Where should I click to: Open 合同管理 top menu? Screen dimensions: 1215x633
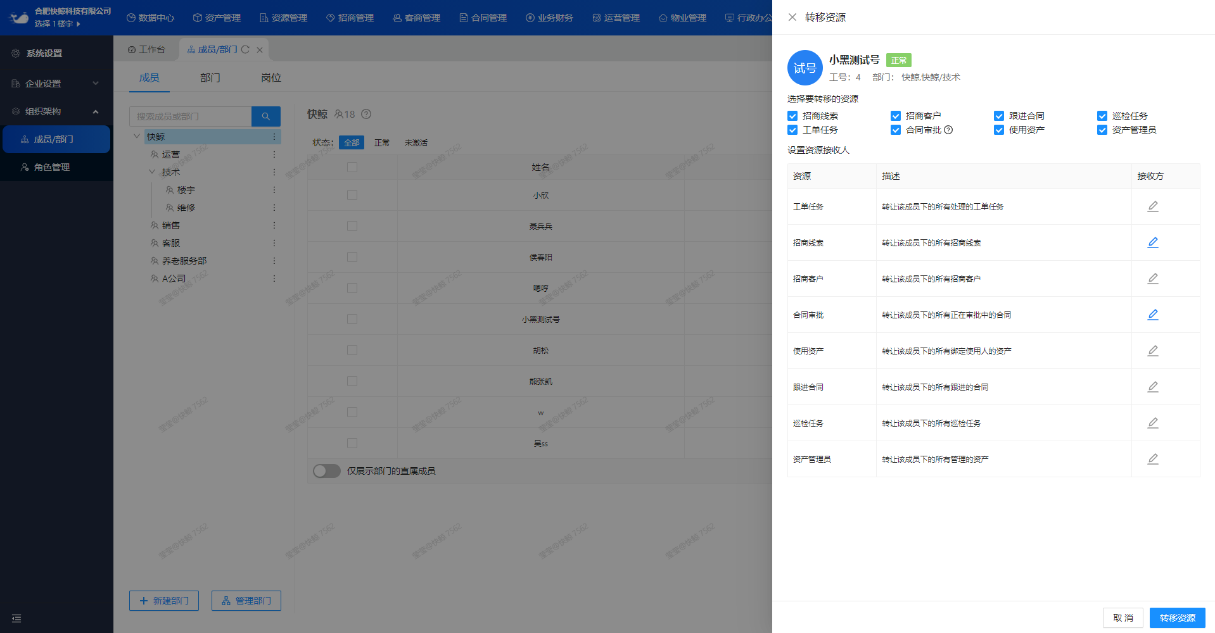(483, 18)
